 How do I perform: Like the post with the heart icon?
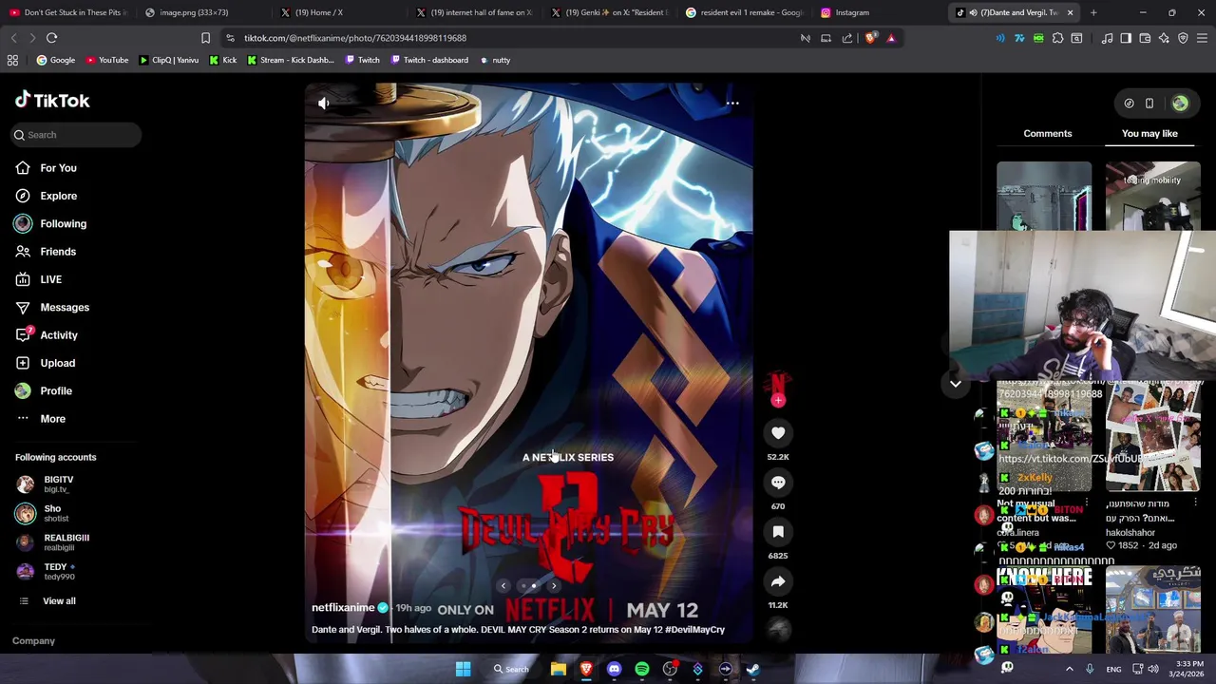coord(778,433)
